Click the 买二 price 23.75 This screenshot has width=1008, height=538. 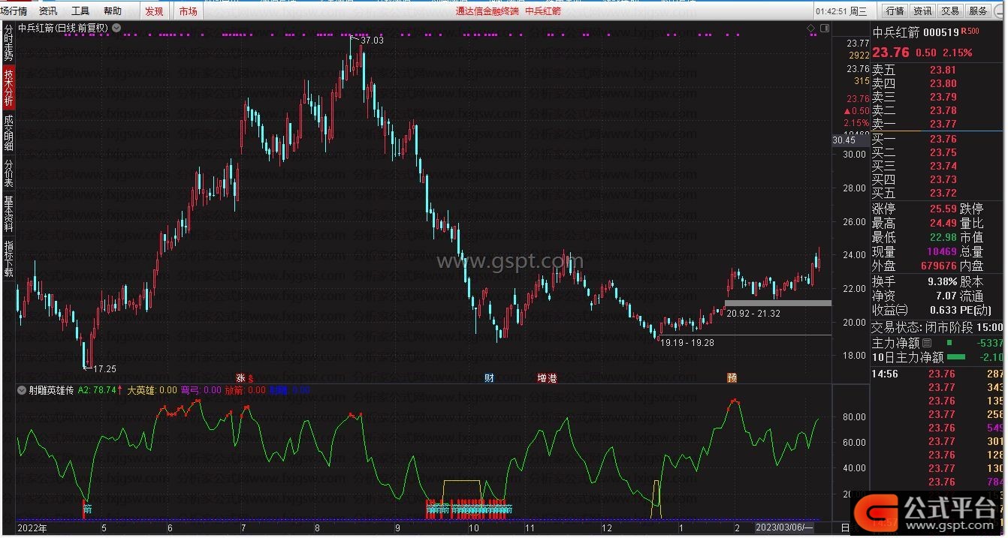pyautogui.click(x=943, y=152)
